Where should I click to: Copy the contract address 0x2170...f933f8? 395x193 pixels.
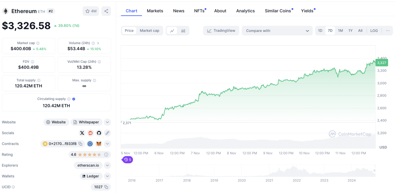(80, 144)
